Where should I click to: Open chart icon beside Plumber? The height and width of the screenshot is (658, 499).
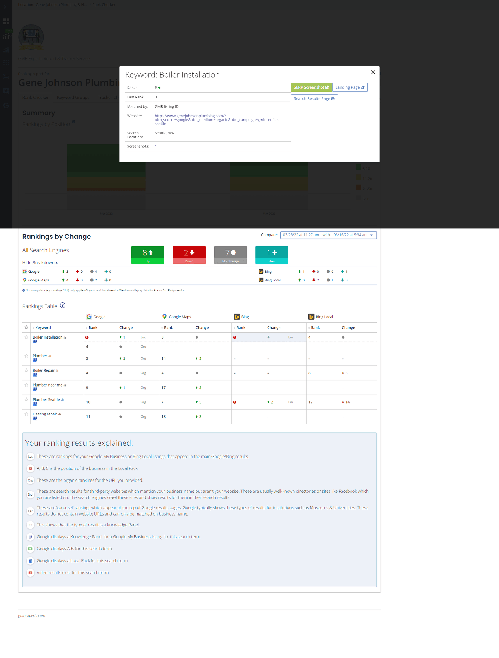[50, 356]
